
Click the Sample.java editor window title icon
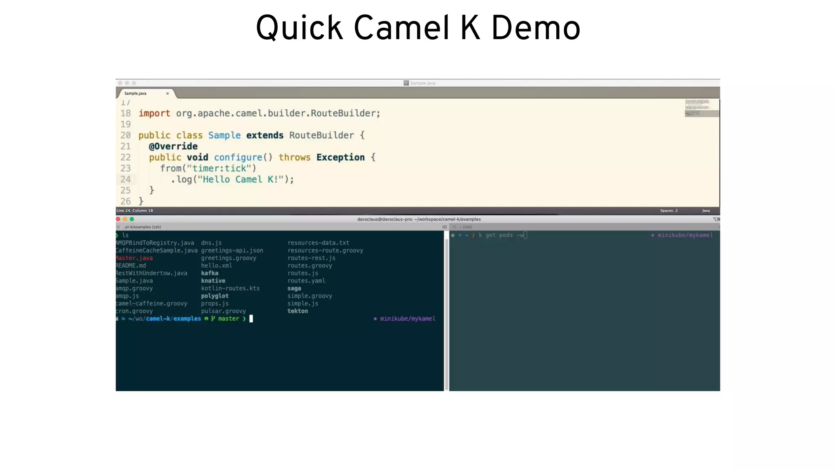pos(406,83)
